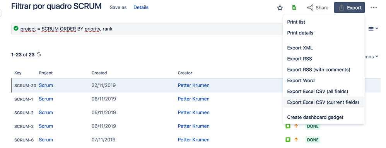
Task: Open Petter Krumen profile in SCRUM-6 row
Action: [193, 139]
